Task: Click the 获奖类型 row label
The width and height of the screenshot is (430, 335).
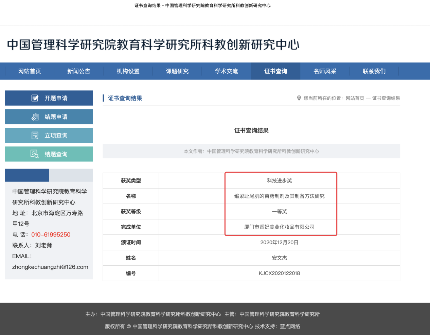Action: click(x=131, y=181)
